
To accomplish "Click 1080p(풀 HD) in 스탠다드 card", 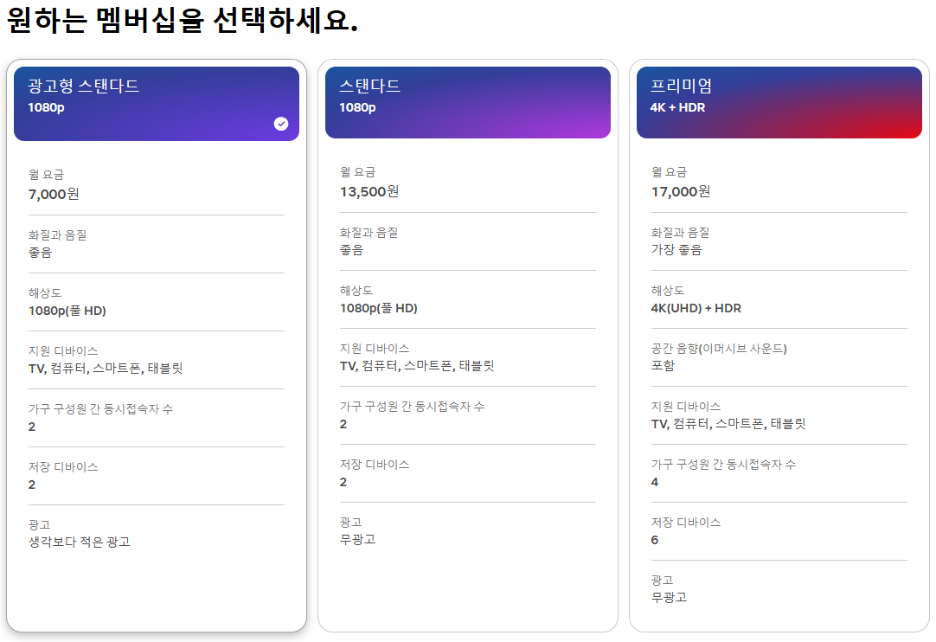I will pos(378,308).
